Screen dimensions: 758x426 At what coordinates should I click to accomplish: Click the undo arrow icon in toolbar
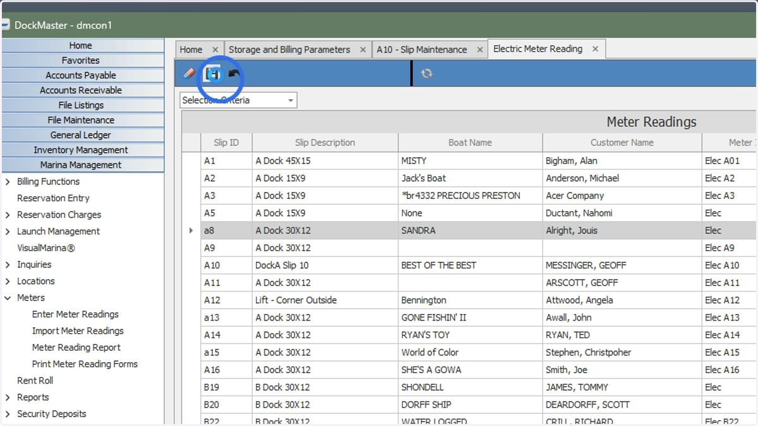click(234, 74)
